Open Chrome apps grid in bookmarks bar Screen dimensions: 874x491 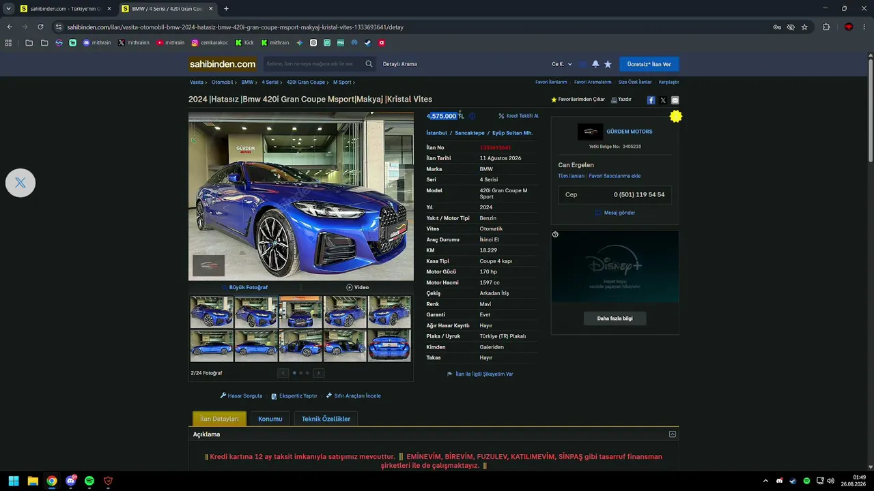pos(8,42)
